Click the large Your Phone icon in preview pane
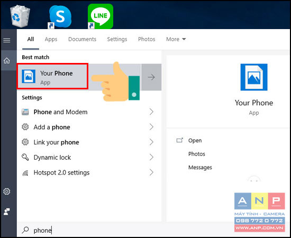 253,77
